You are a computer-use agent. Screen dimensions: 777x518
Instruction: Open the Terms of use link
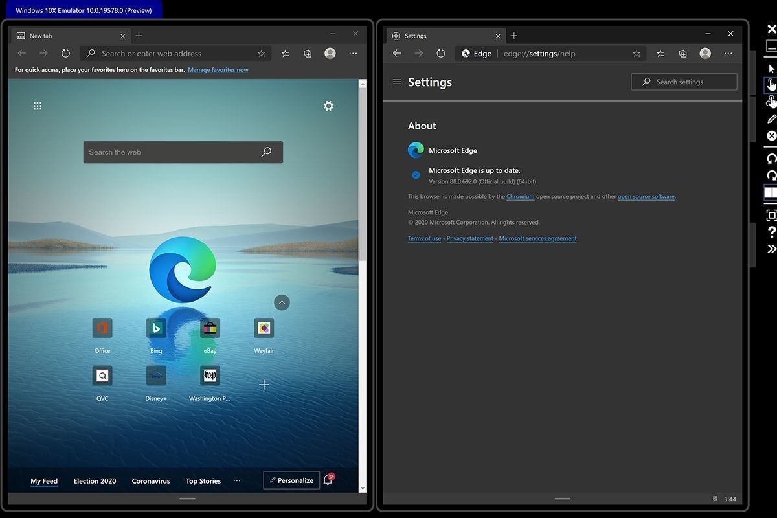424,238
